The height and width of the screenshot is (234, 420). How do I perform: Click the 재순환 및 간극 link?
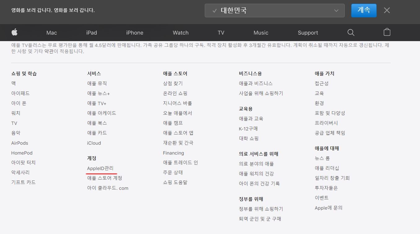[x=178, y=143]
